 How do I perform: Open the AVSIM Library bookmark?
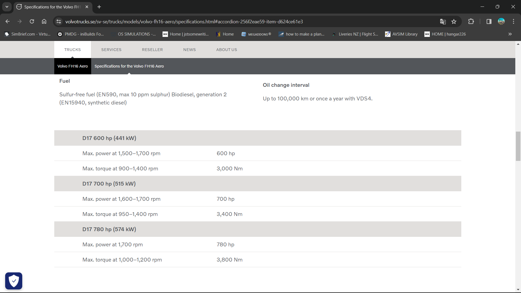click(401, 34)
